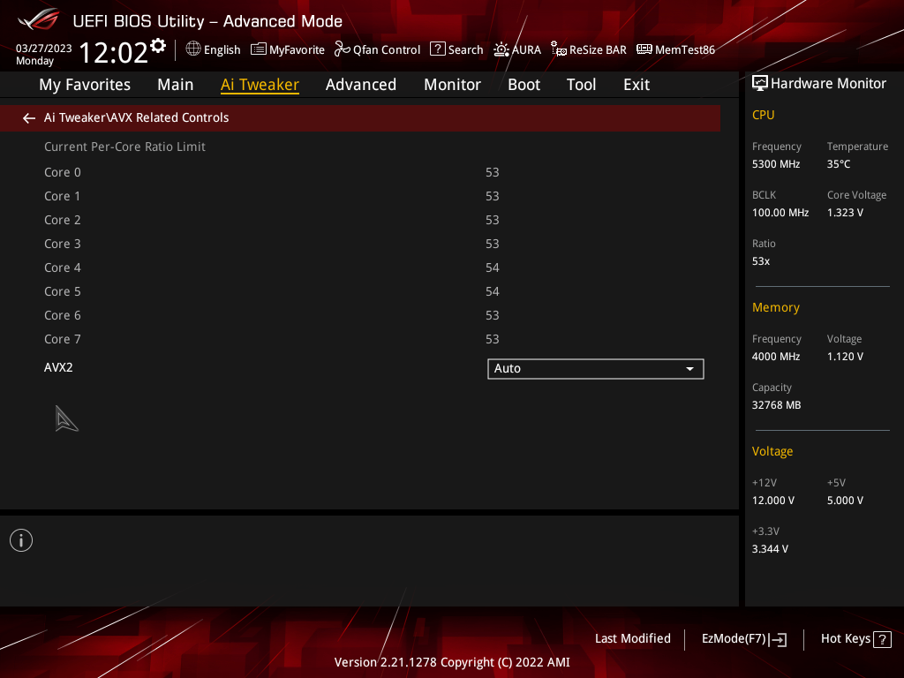Open the My Favorites tab

85,85
